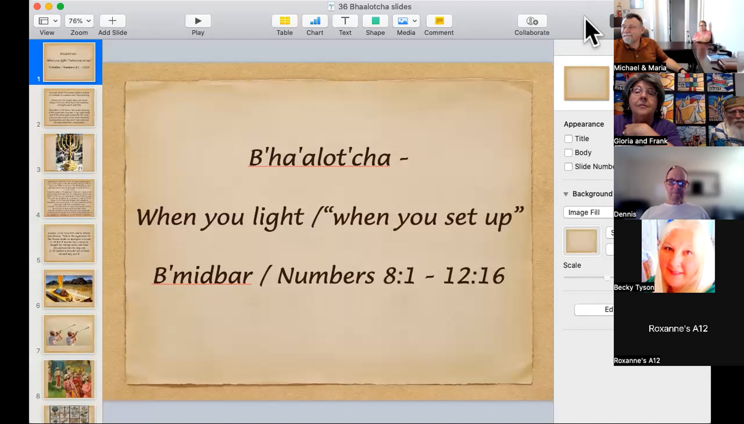
Task: Select slide 3 menorah thumbnail
Action: click(69, 153)
